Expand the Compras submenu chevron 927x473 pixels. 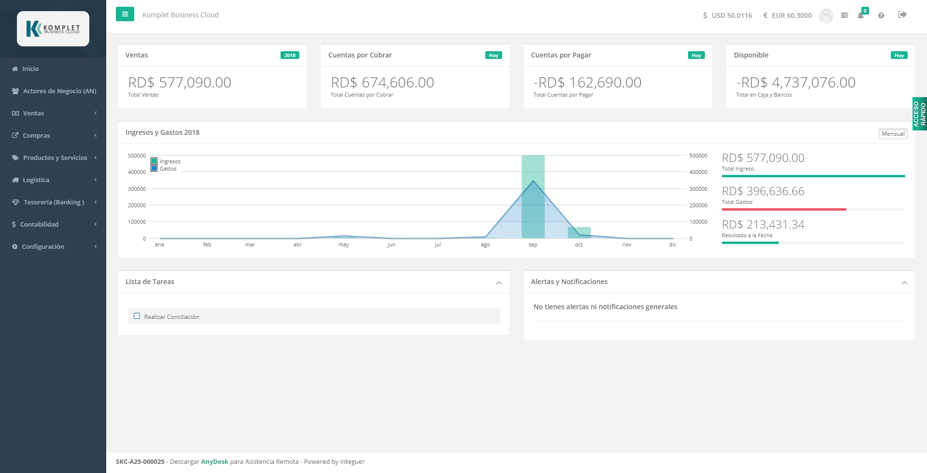96,135
